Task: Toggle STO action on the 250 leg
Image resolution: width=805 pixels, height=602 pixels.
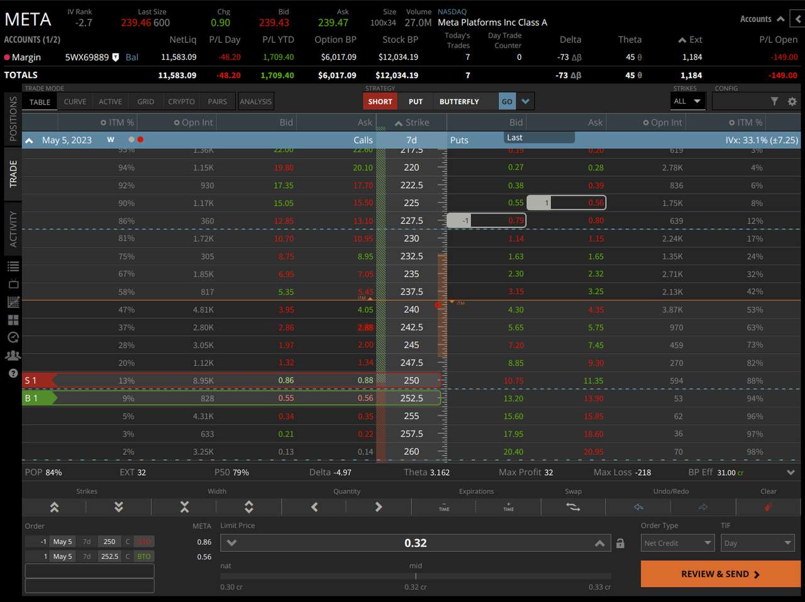Action: pyautogui.click(x=144, y=542)
